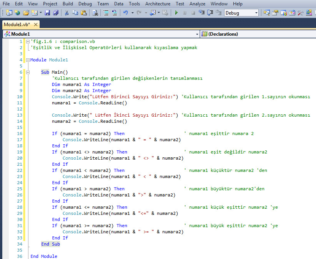
Task: Open Solution Explorer from toolbar icon
Action: tap(267, 13)
